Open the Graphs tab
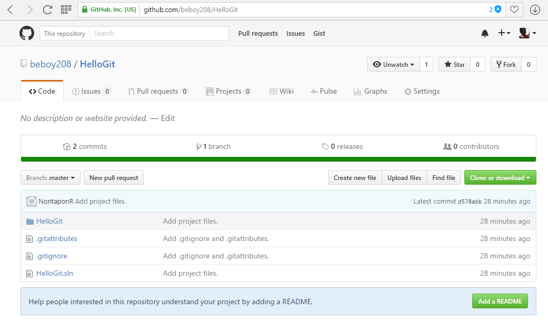 point(371,91)
